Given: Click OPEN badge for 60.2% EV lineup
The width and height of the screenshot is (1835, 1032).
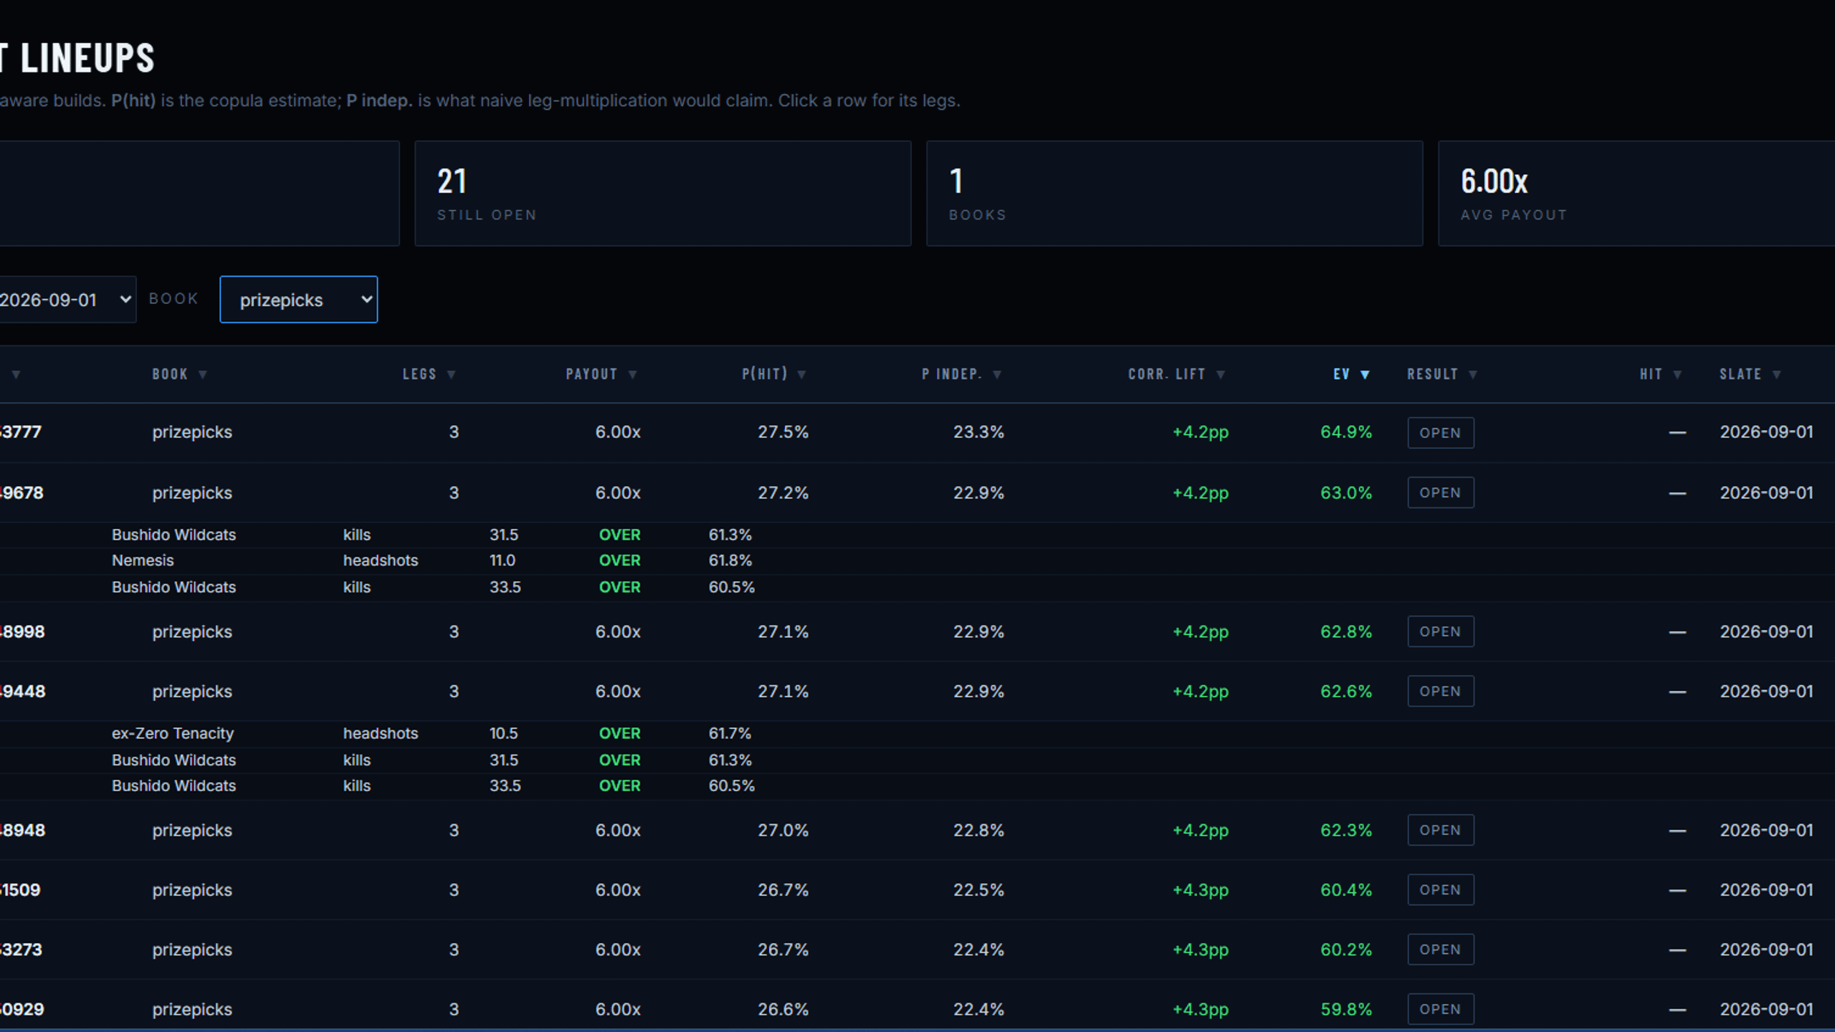Looking at the screenshot, I should 1440,949.
